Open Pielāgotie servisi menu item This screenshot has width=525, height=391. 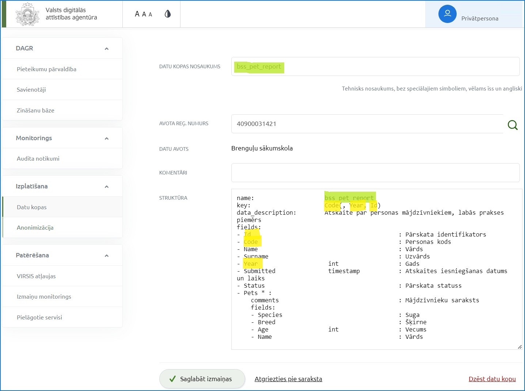coord(62,317)
